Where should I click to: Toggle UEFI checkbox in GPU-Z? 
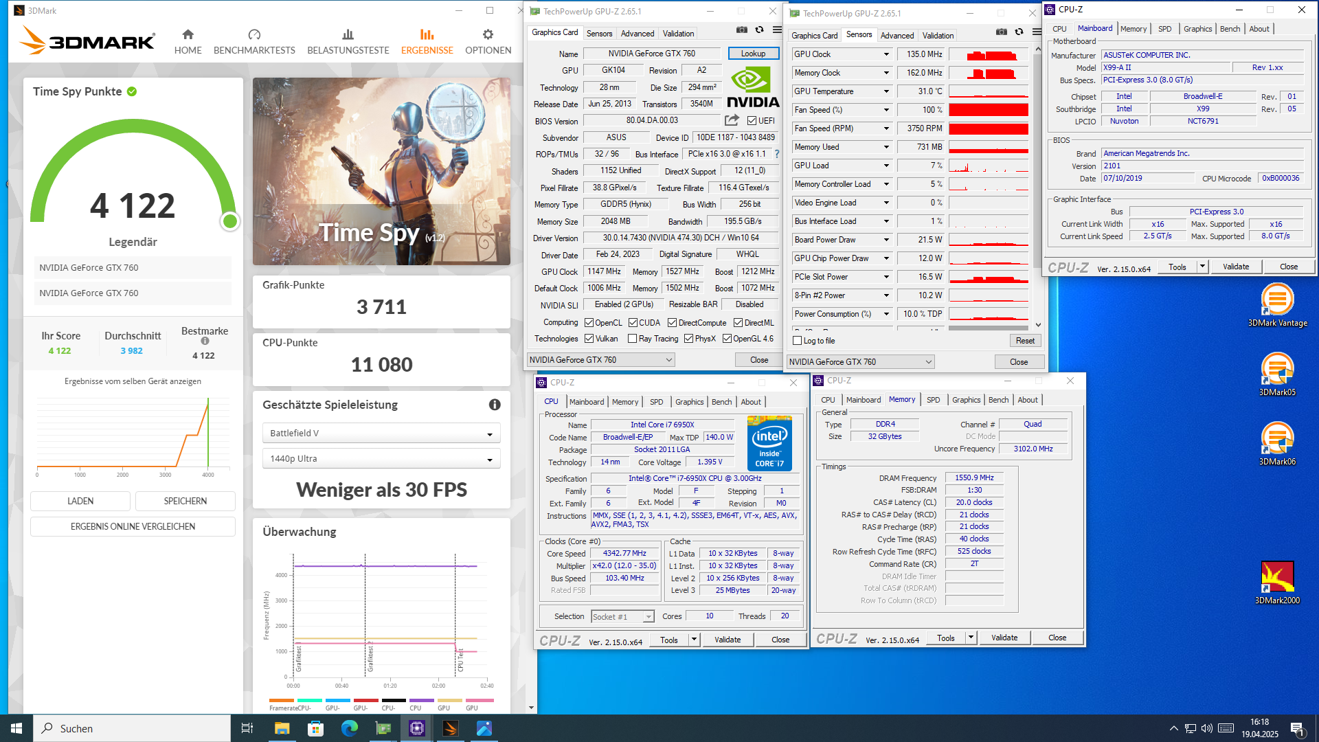click(x=752, y=121)
